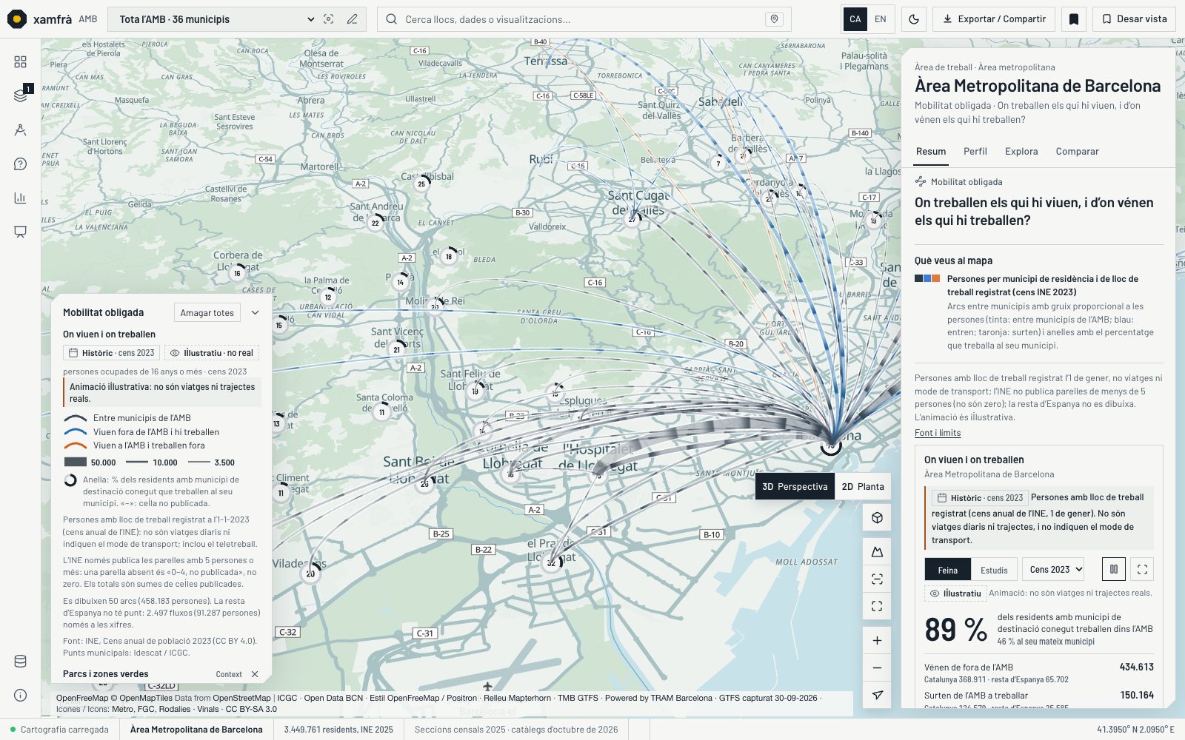Click the bookmark icon in top bar
1185x740 pixels.
(x=1074, y=19)
